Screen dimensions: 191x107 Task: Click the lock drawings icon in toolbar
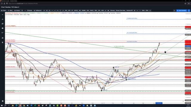[x=108, y=11]
